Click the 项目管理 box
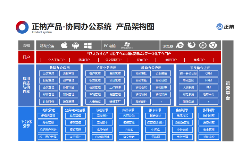Viewport: 250px width, 156px height. pyautogui.click(x=115, y=80)
